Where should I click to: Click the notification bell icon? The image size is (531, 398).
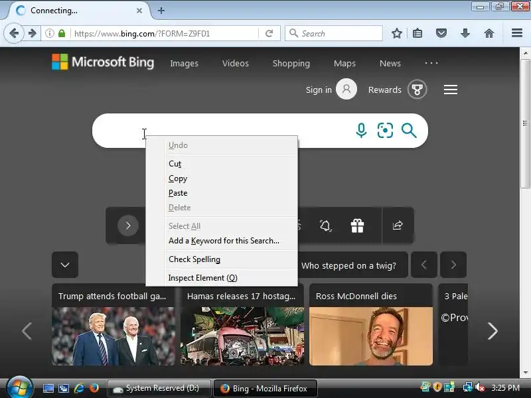[x=325, y=226]
